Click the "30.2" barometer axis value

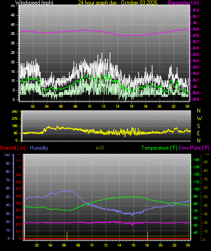click(x=196, y=10)
